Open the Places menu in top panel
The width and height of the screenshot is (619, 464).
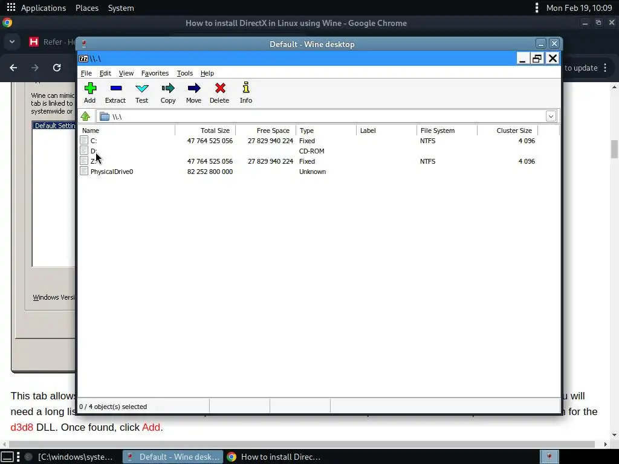[87, 8]
